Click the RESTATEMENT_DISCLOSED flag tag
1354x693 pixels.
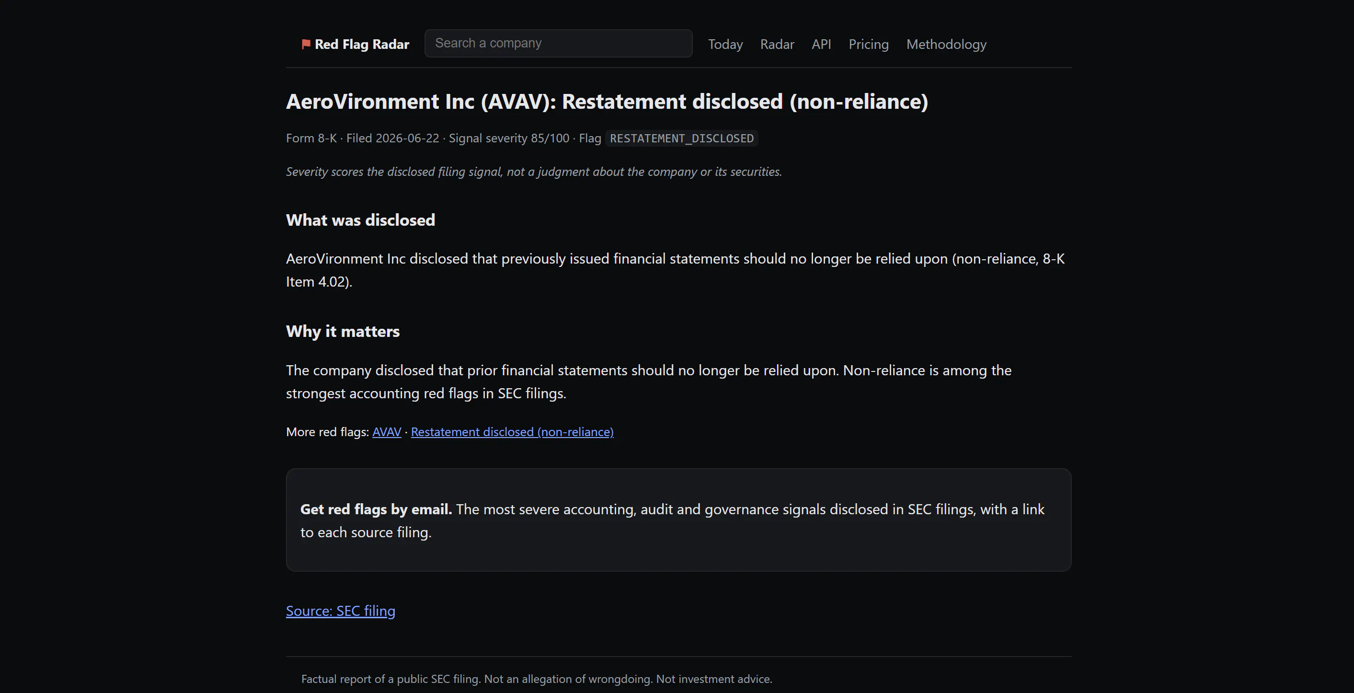click(682, 139)
